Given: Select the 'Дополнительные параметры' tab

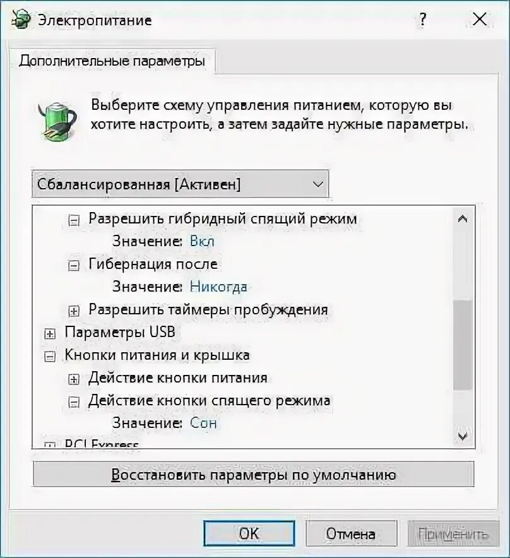Looking at the screenshot, I should pos(112,61).
